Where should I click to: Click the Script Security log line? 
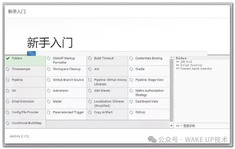tap(189, 65)
